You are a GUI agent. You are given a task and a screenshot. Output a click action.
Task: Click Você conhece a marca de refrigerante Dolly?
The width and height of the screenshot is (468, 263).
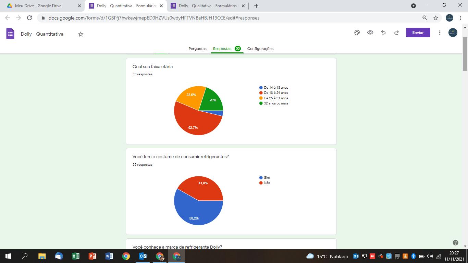[177, 247]
